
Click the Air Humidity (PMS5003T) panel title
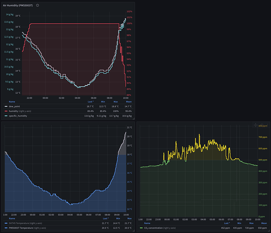pos(18,5)
